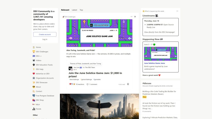Open the #discuss heading link
212x119 pixels.
(x=147, y=83)
